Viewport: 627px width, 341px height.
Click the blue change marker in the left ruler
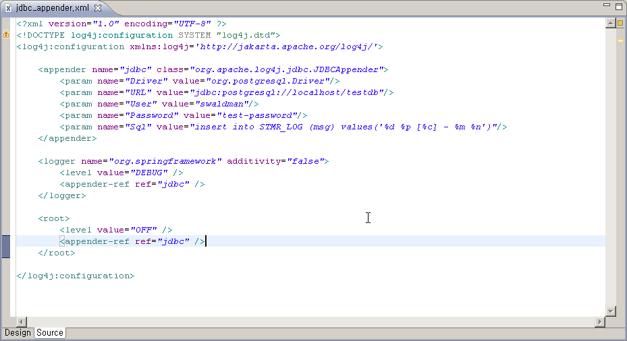click(6, 247)
